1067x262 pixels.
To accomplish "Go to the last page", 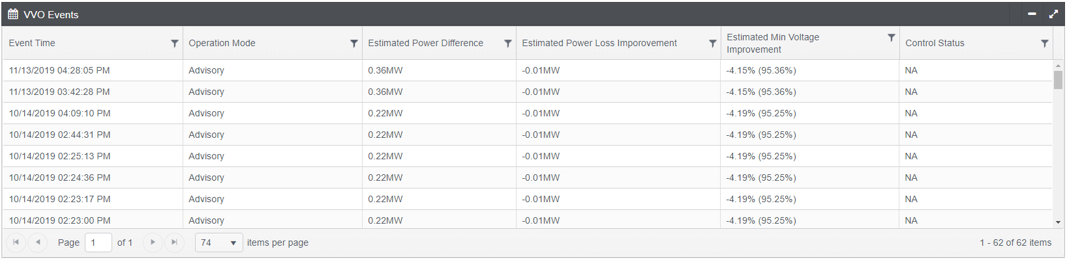I will click(174, 242).
